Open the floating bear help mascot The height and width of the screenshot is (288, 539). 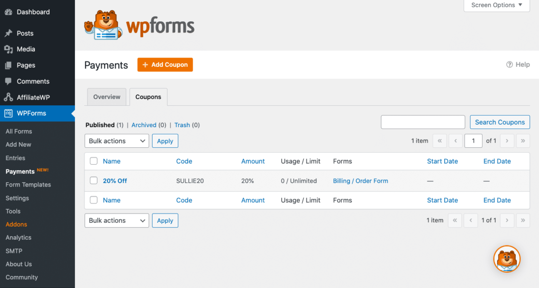(x=507, y=259)
